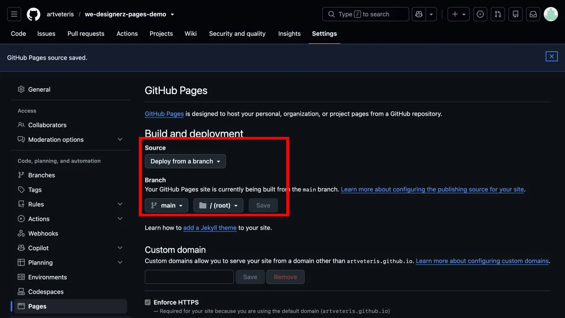Image resolution: width=565 pixels, height=318 pixels.
Task: Expand the Actions settings section
Action: (x=71, y=219)
